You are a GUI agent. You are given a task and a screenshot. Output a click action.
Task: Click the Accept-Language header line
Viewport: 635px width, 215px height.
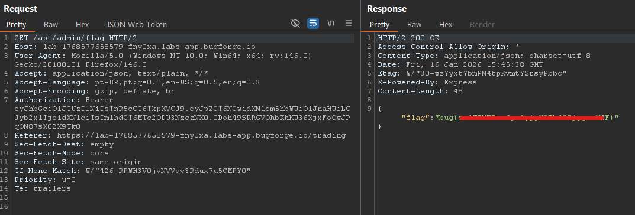[x=137, y=83]
